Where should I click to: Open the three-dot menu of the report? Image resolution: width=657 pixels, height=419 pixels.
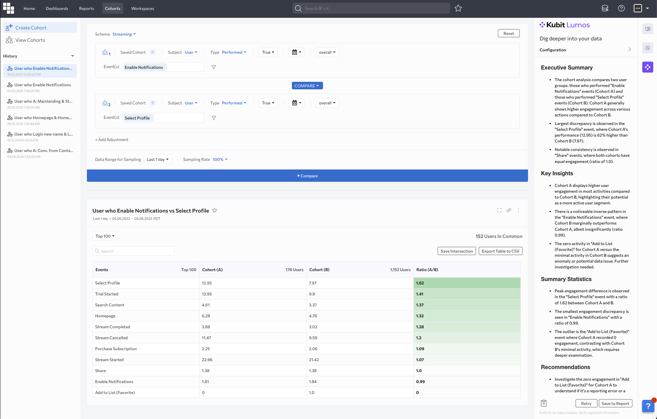(518, 210)
